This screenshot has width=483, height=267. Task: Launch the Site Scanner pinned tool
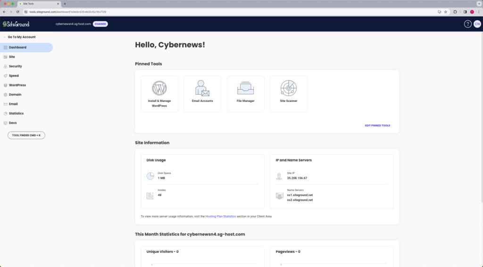pos(289,94)
